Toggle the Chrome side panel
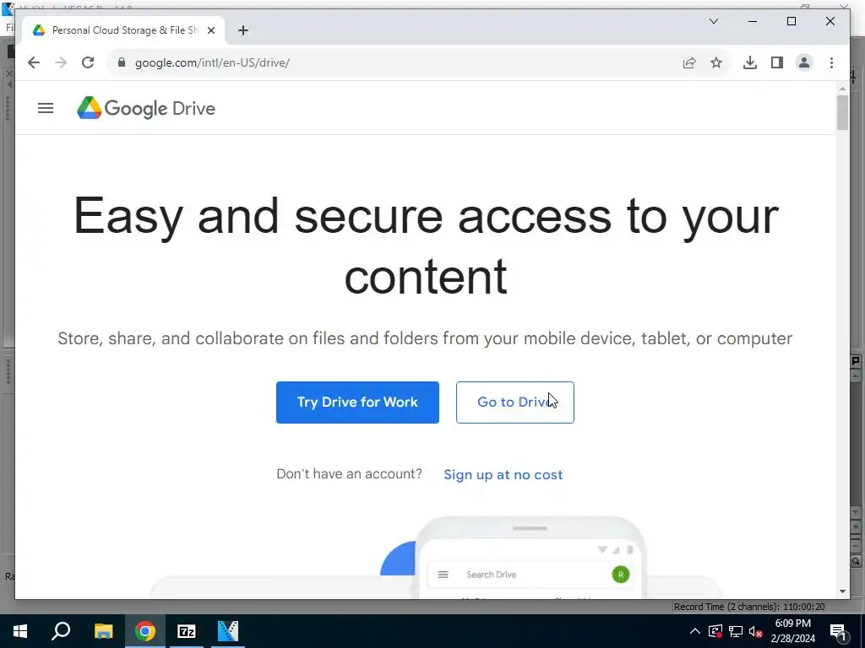 pos(777,62)
